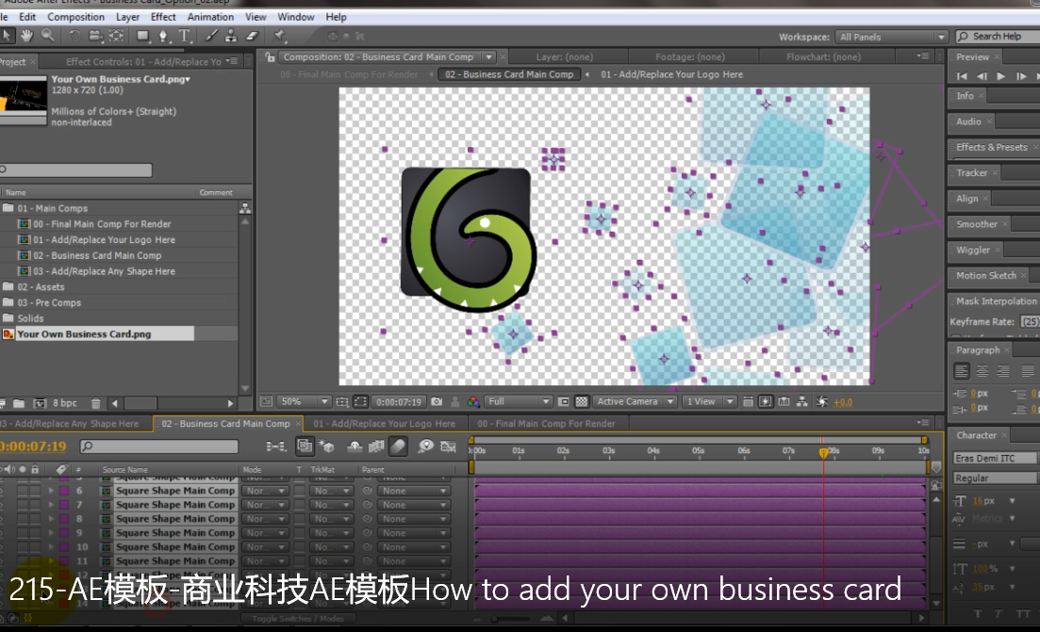The height and width of the screenshot is (632, 1040).
Task: Open the 1 View layout dropdown
Action: point(709,401)
